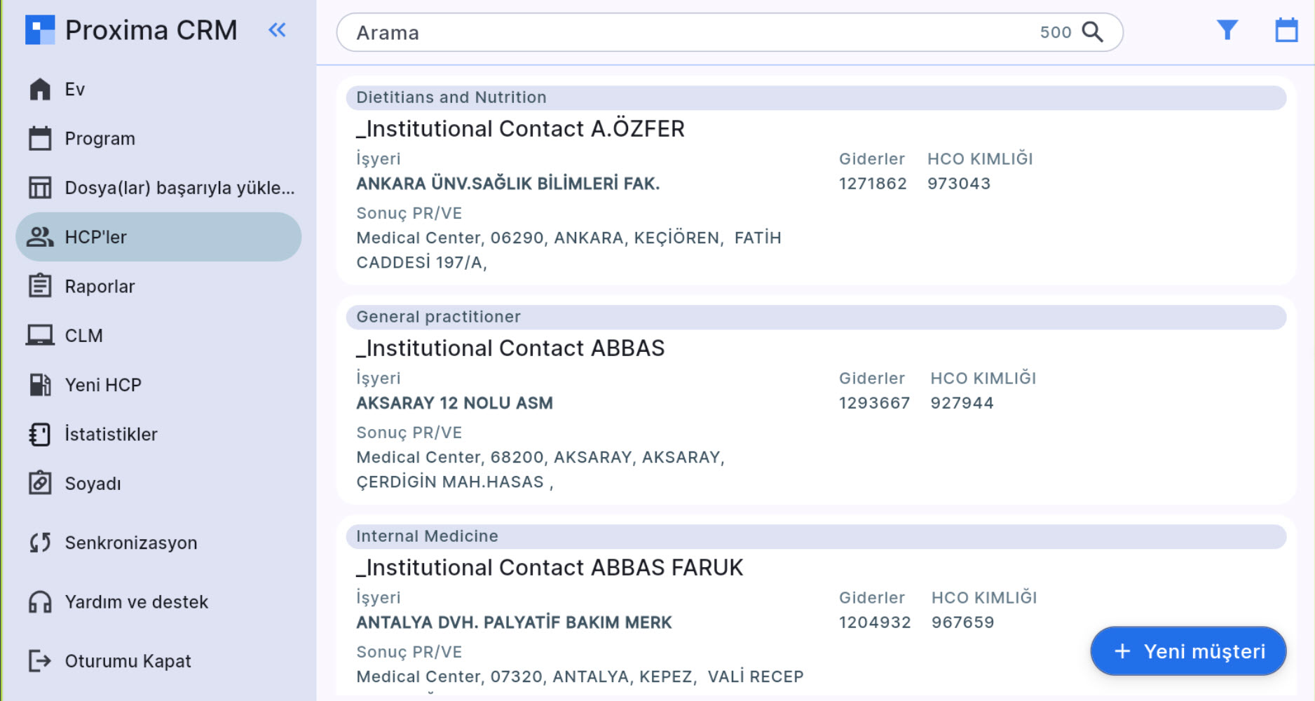Open Raporlar from the sidebar
The height and width of the screenshot is (701, 1315).
[100, 287]
